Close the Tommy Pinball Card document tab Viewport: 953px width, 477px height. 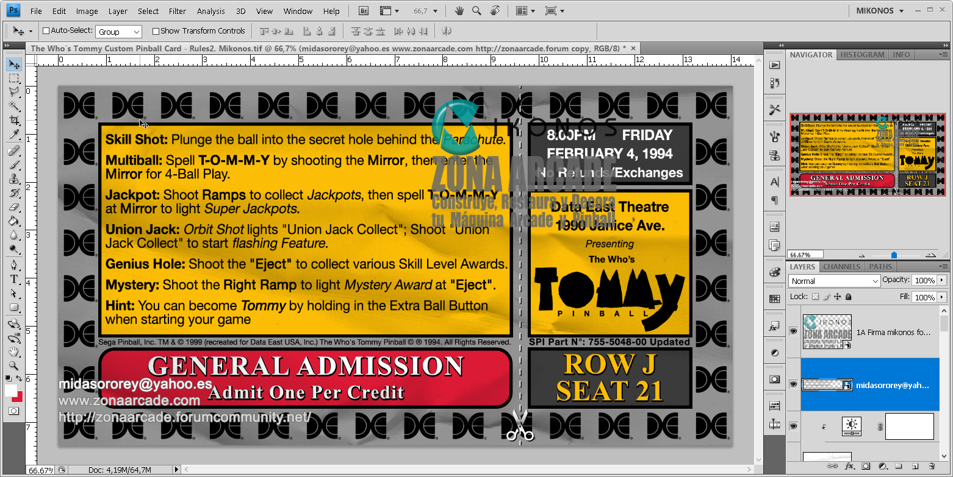click(x=633, y=48)
